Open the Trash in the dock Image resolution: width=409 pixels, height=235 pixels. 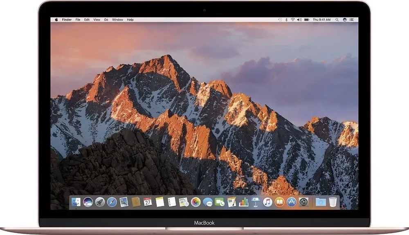(333, 202)
